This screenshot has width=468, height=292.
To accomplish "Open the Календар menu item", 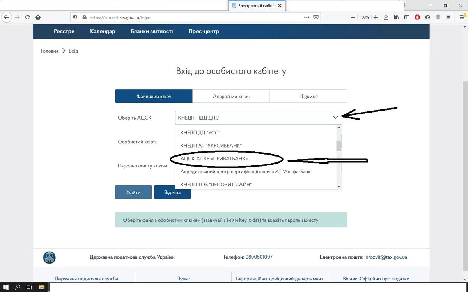I will coord(103,31).
